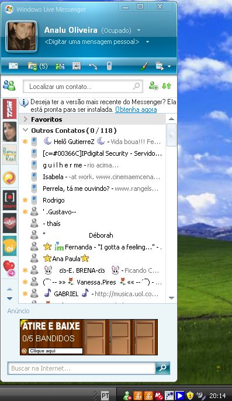The image size is (232, 401).
Task: Click the magnifier in contact search box
Action: (137, 86)
